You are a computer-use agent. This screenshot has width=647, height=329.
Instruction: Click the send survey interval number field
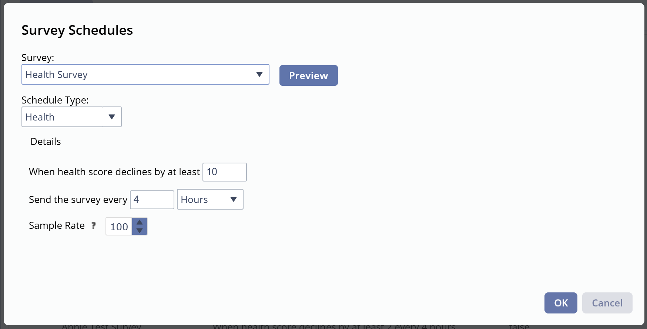point(152,200)
